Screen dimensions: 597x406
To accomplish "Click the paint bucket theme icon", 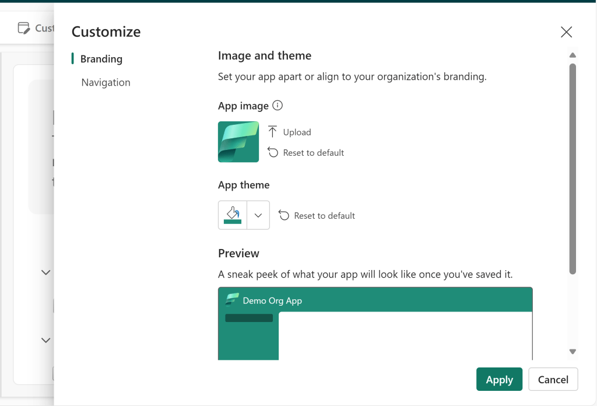I will tap(233, 215).
